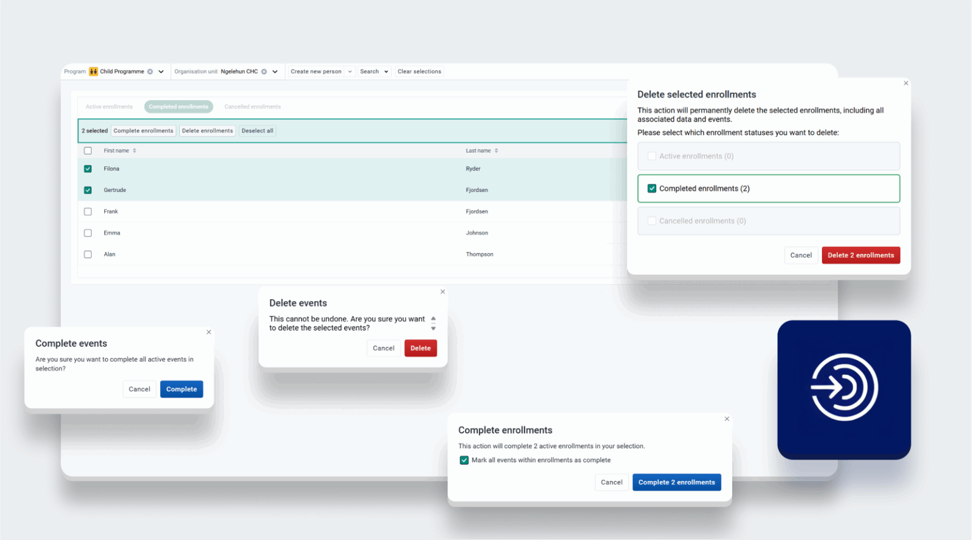Toggle Mark all events within enrollments as complete
Image resolution: width=972 pixels, height=540 pixels.
point(464,460)
